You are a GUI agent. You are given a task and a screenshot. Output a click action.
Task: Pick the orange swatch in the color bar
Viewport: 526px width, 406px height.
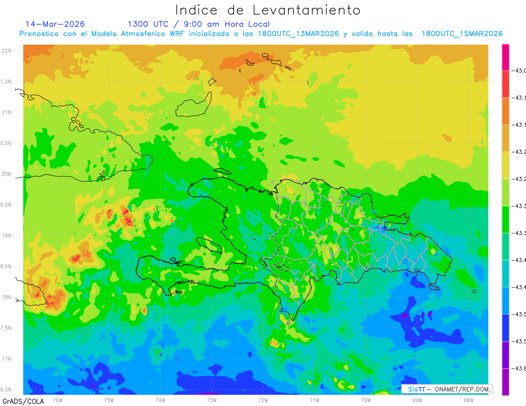(x=505, y=111)
